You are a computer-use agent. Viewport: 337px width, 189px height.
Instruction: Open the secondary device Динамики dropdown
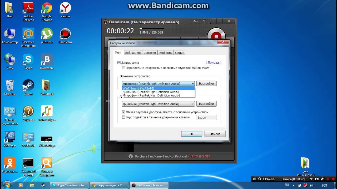158,104
